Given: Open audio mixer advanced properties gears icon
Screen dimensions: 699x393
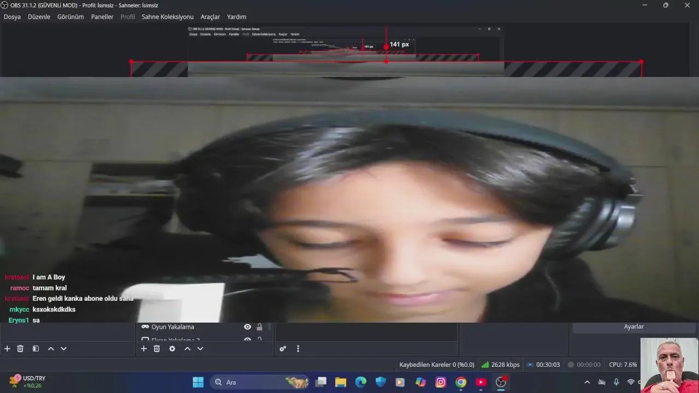Looking at the screenshot, I should [283, 348].
